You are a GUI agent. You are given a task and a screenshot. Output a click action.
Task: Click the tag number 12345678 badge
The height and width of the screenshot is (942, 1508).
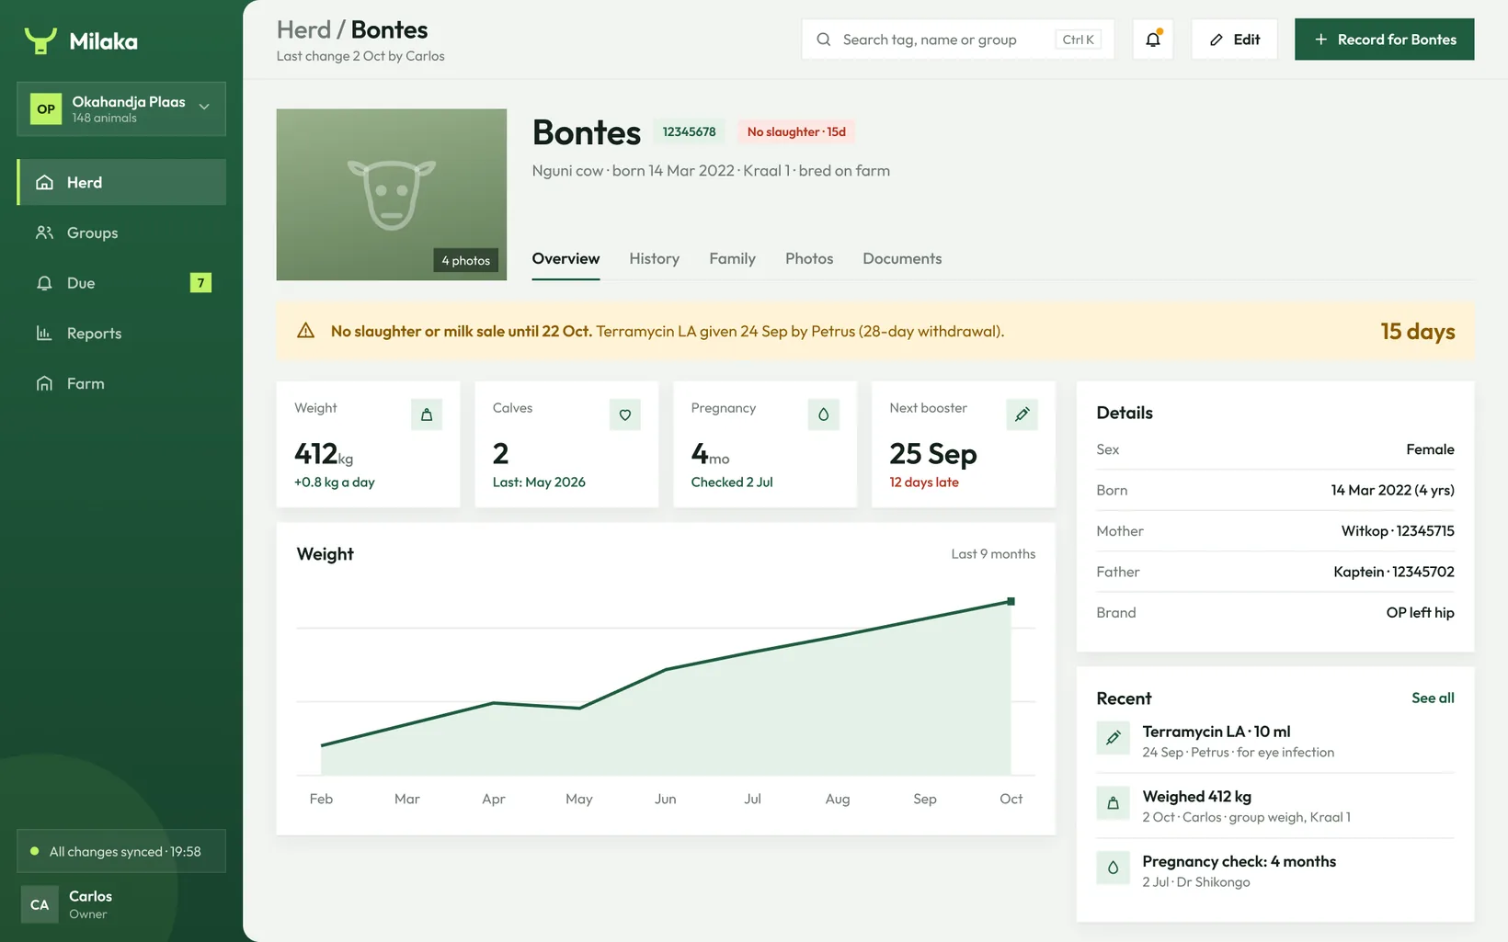point(689,131)
